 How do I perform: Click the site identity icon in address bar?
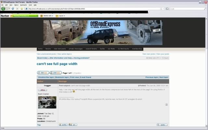26,9
